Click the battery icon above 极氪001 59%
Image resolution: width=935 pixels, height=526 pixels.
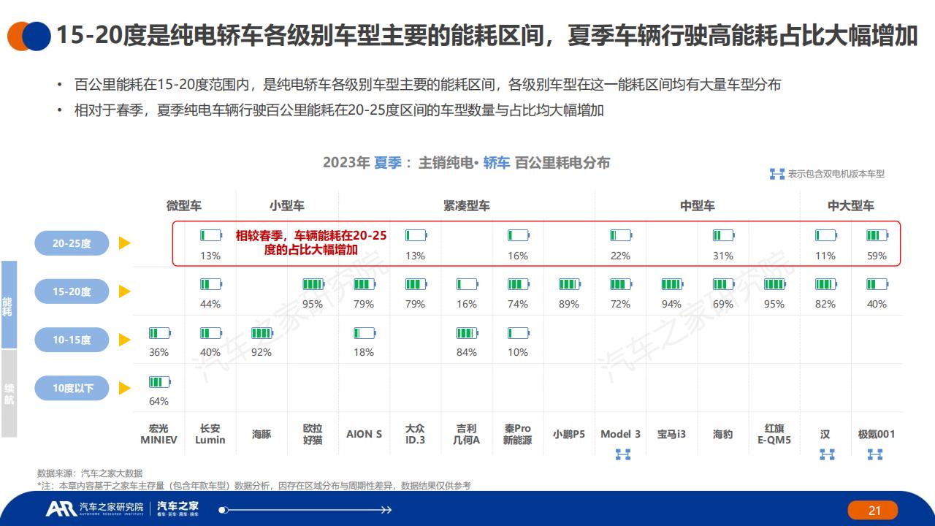(x=877, y=235)
